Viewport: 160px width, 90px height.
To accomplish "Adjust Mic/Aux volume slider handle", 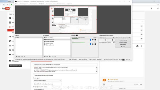I will click(x=90, y=44).
